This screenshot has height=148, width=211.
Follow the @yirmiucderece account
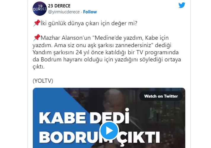[x=90, y=12]
